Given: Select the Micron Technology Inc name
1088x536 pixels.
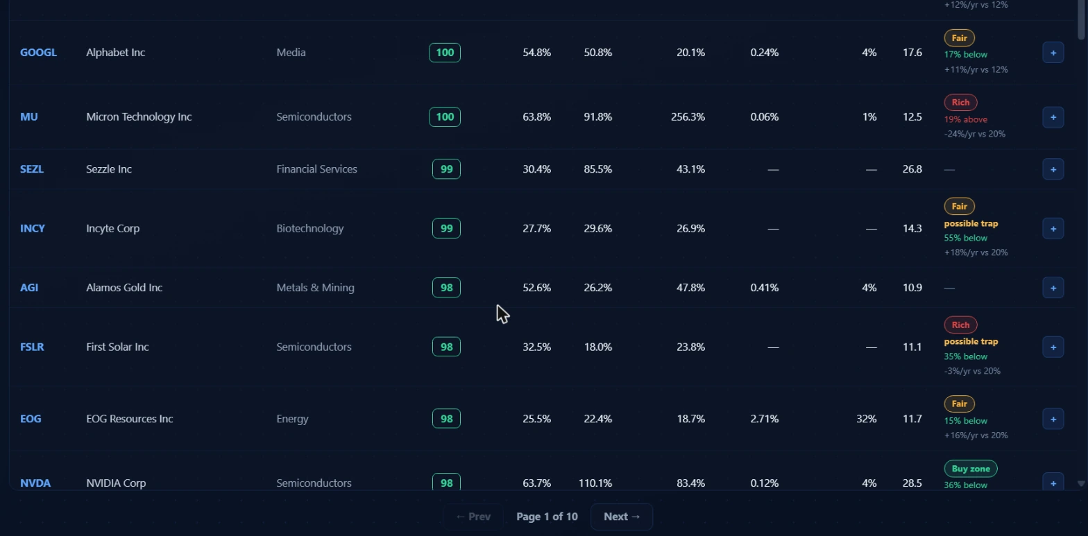Looking at the screenshot, I should pyautogui.click(x=139, y=117).
